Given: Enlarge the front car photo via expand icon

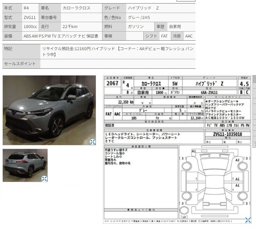Looking at the screenshot, I should click(x=93, y=142).
